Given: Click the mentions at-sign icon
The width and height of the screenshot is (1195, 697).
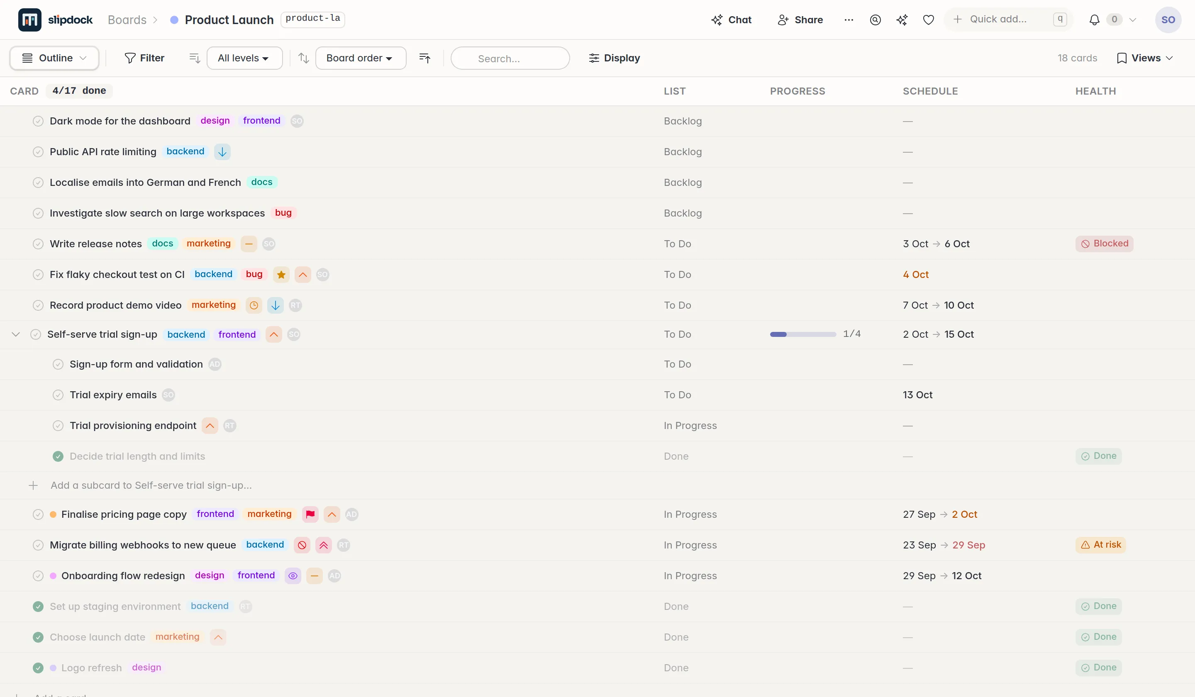Looking at the screenshot, I should [876, 20].
